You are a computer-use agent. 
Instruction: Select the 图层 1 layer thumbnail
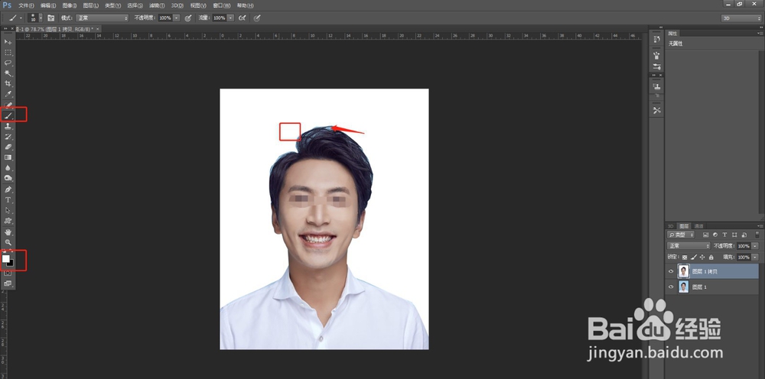coord(683,287)
